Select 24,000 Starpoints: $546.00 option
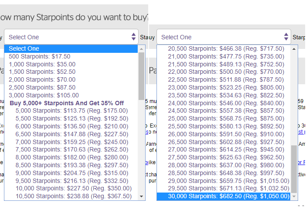This screenshot has height=210, width=306. click(224, 103)
